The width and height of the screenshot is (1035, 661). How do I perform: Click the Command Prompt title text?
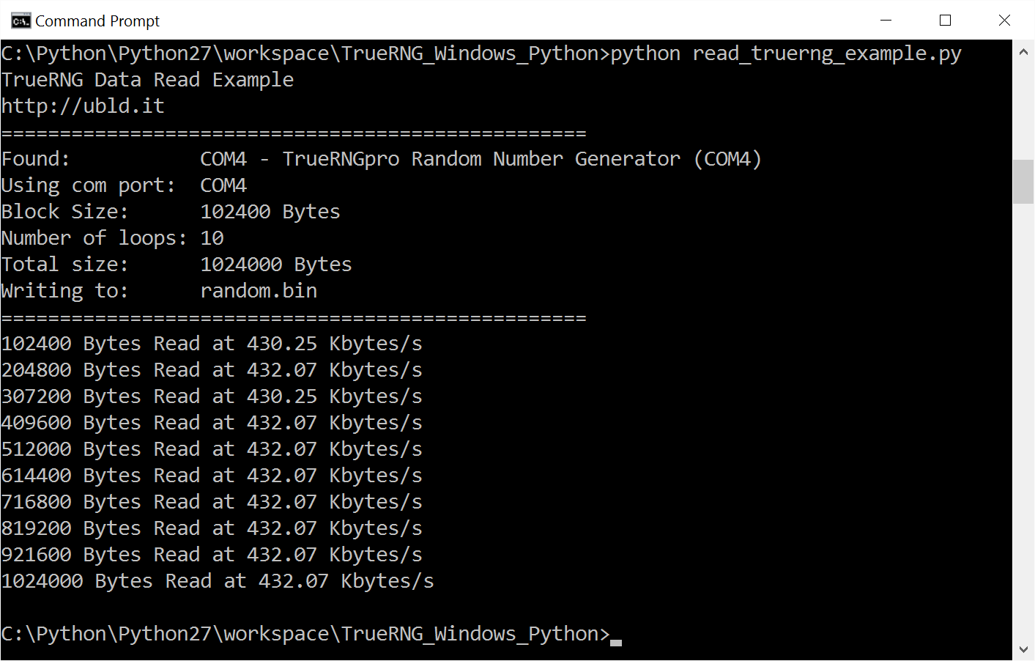[97, 21]
